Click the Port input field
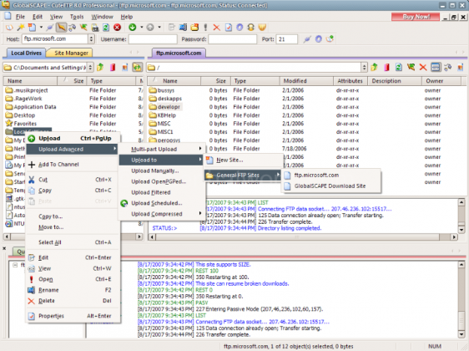Image resolution: width=469 pixels, height=351 pixels. 287,39
